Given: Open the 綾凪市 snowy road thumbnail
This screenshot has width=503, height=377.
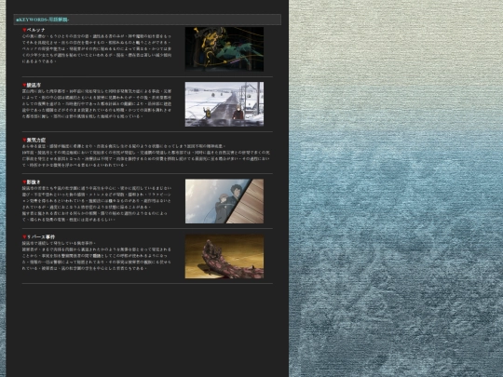Looking at the screenshot, I should click(x=224, y=104).
